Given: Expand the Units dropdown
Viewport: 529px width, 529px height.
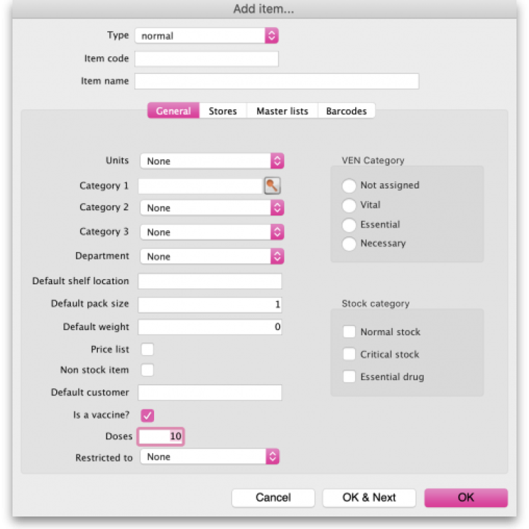Looking at the screenshot, I should tap(212, 161).
